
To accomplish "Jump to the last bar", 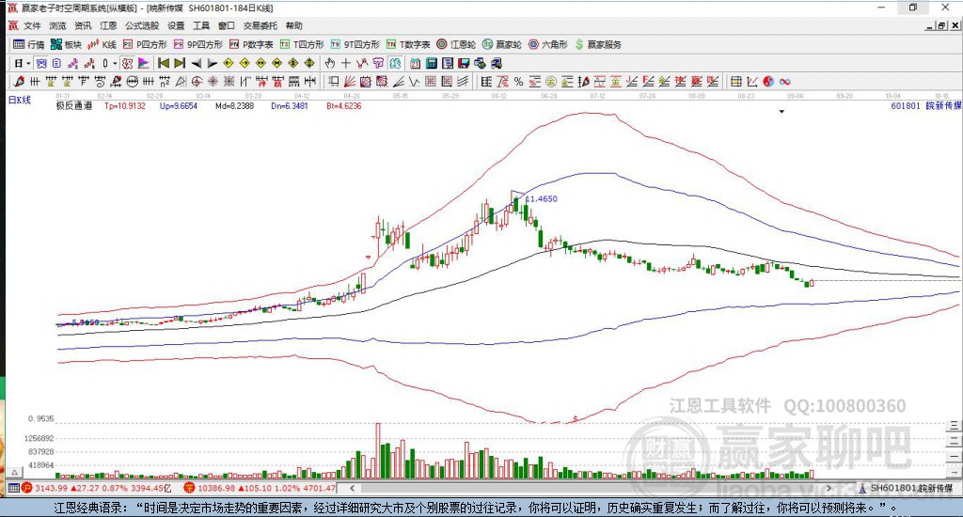I will coord(180,63).
